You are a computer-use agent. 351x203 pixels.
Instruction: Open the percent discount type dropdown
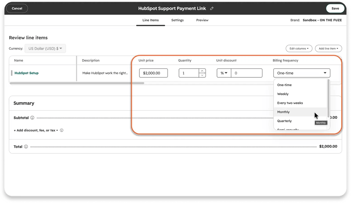224,73
